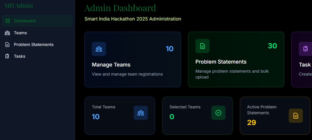Click the Problem Statements document icon in sidebar
Image resolution: width=312 pixels, height=140 pixels.
pos(8,45)
